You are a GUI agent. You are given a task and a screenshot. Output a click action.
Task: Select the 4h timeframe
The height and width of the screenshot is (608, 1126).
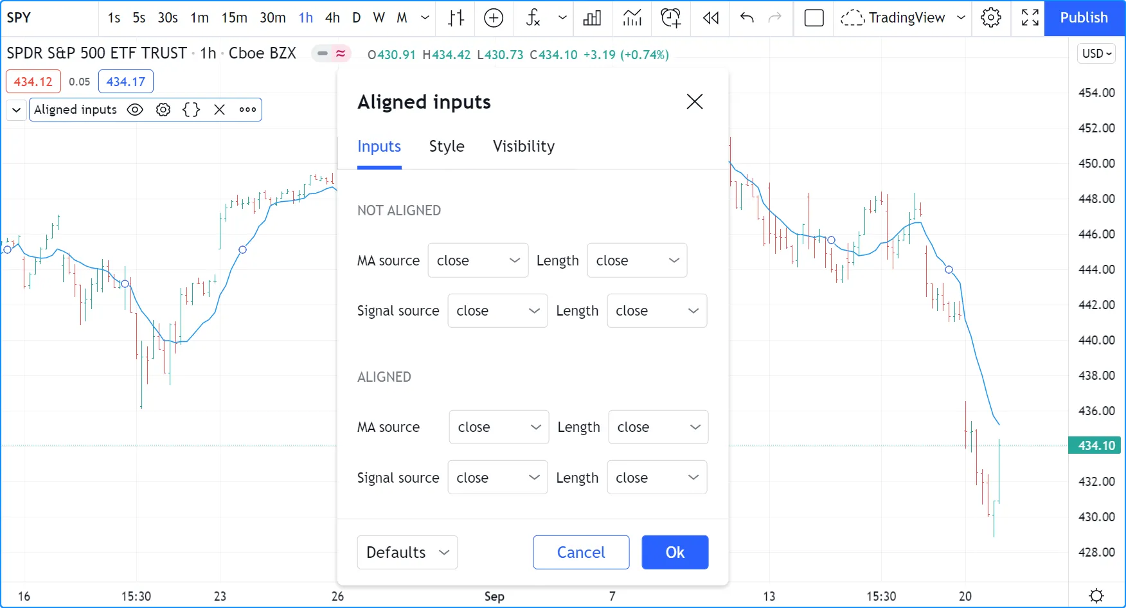[x=332, y=18]
